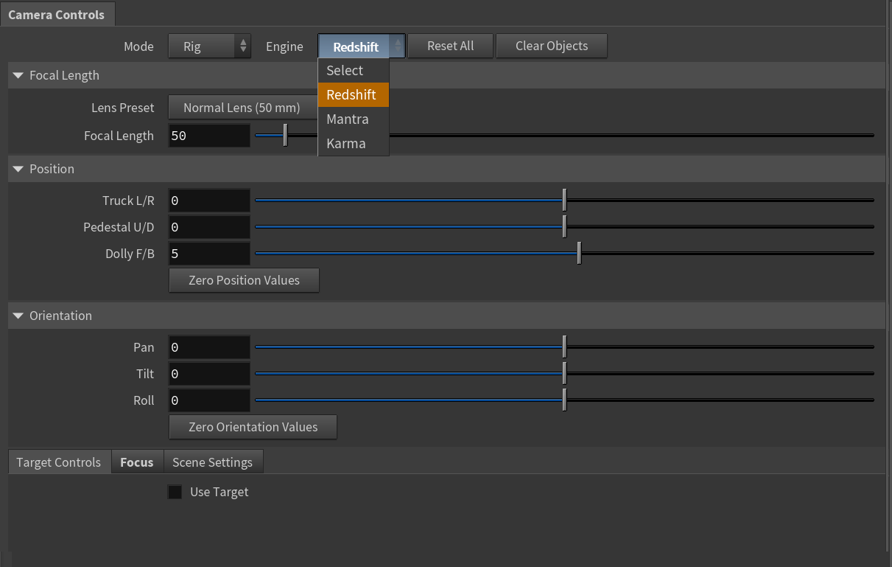The image size is (892, 567).
Task: Click the Truck L/R parameter label
Action: click(x=129, y=201)
